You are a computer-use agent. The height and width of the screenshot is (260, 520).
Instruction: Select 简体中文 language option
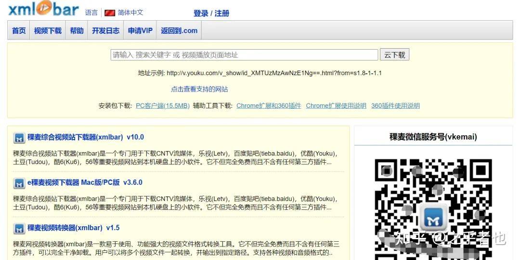[130, 13]
